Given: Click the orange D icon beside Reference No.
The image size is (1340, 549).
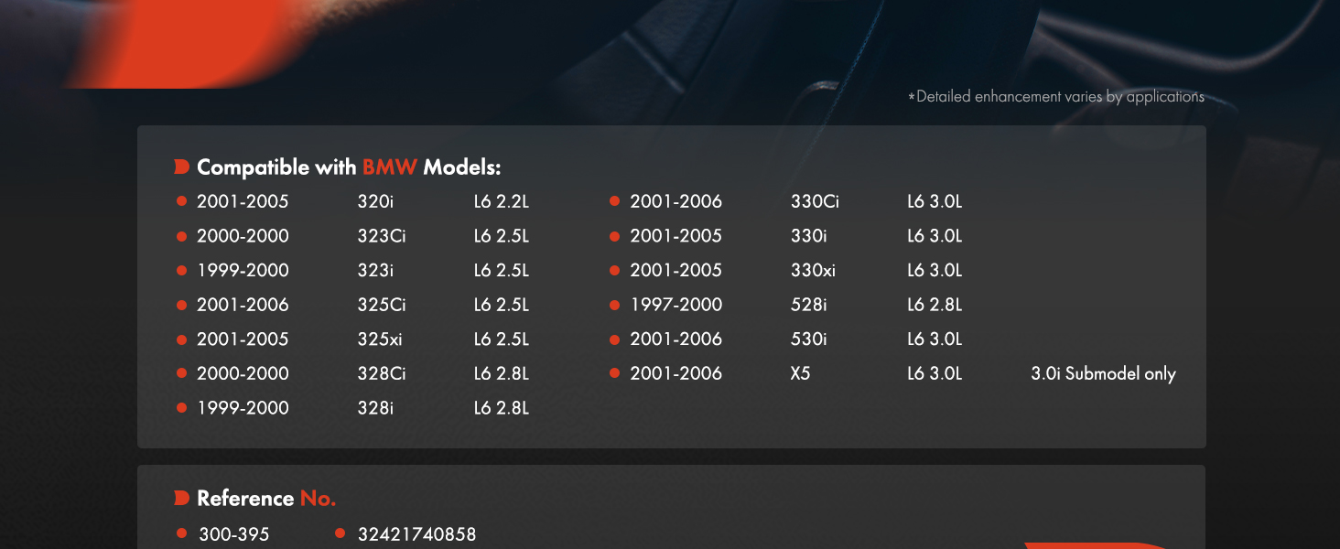Looking at the screenshot, I should coord(181,499).
